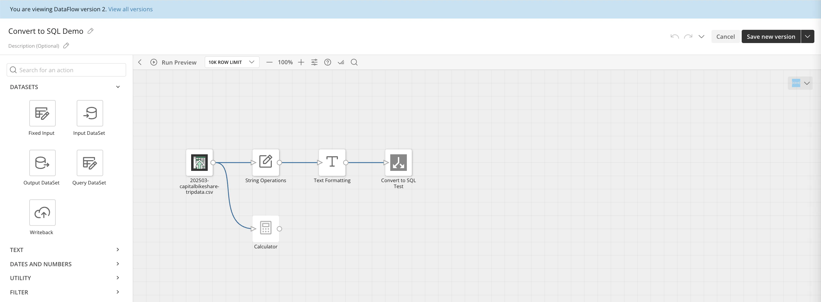Zoom out the canvas

[269, 62]
